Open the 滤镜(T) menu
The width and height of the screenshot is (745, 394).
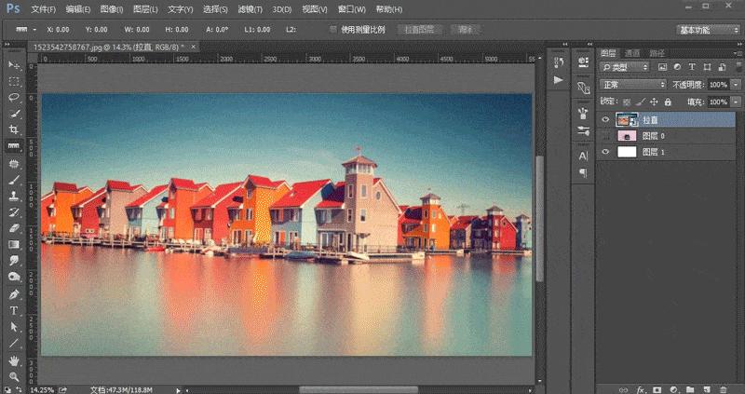click(249, 9)
